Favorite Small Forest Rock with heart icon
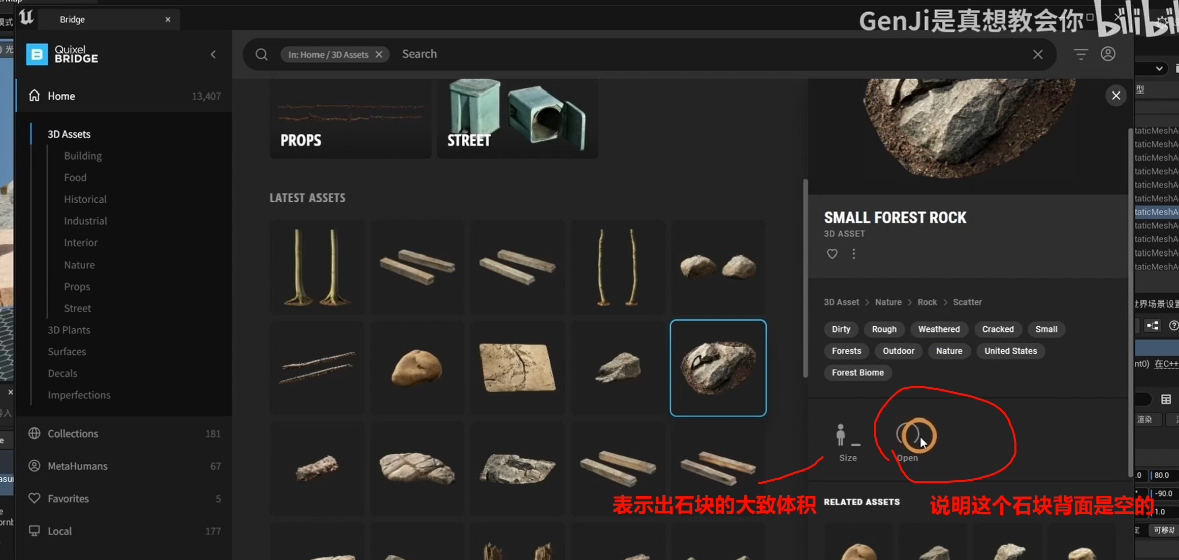The image size is (1179, 560). (832, 254)
